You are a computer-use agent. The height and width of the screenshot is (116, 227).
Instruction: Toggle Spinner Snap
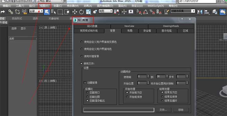click(159, 12)
